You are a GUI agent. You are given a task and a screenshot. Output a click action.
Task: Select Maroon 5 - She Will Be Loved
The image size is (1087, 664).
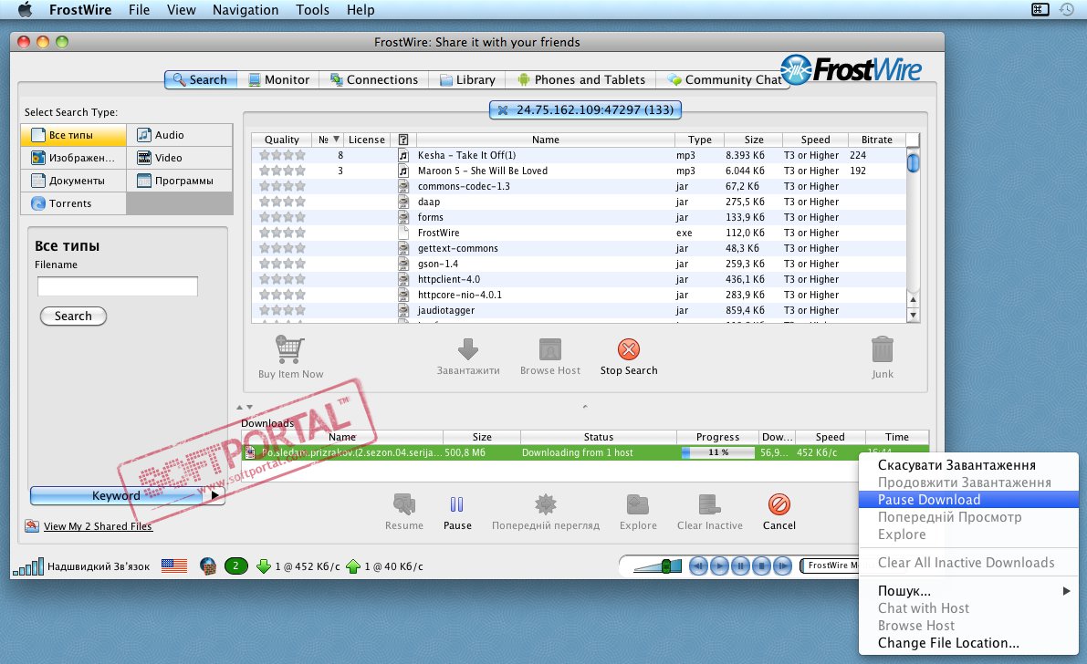[x=579, y=171]
